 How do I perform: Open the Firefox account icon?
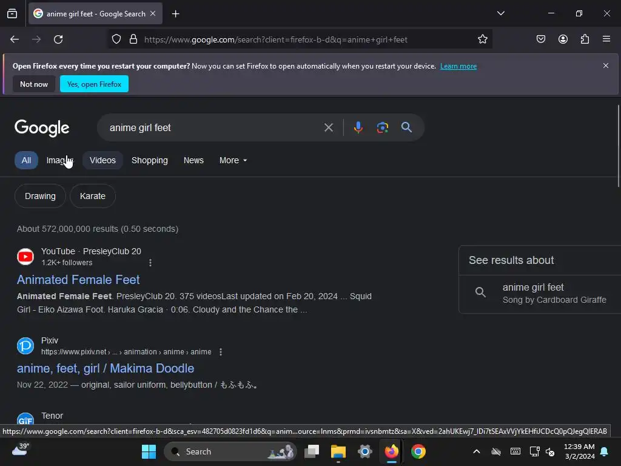(563, 39)
